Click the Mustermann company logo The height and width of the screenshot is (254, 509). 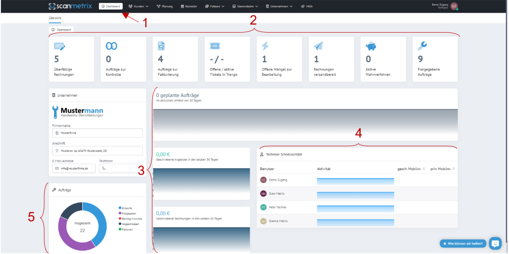click(x=78, y=112)
